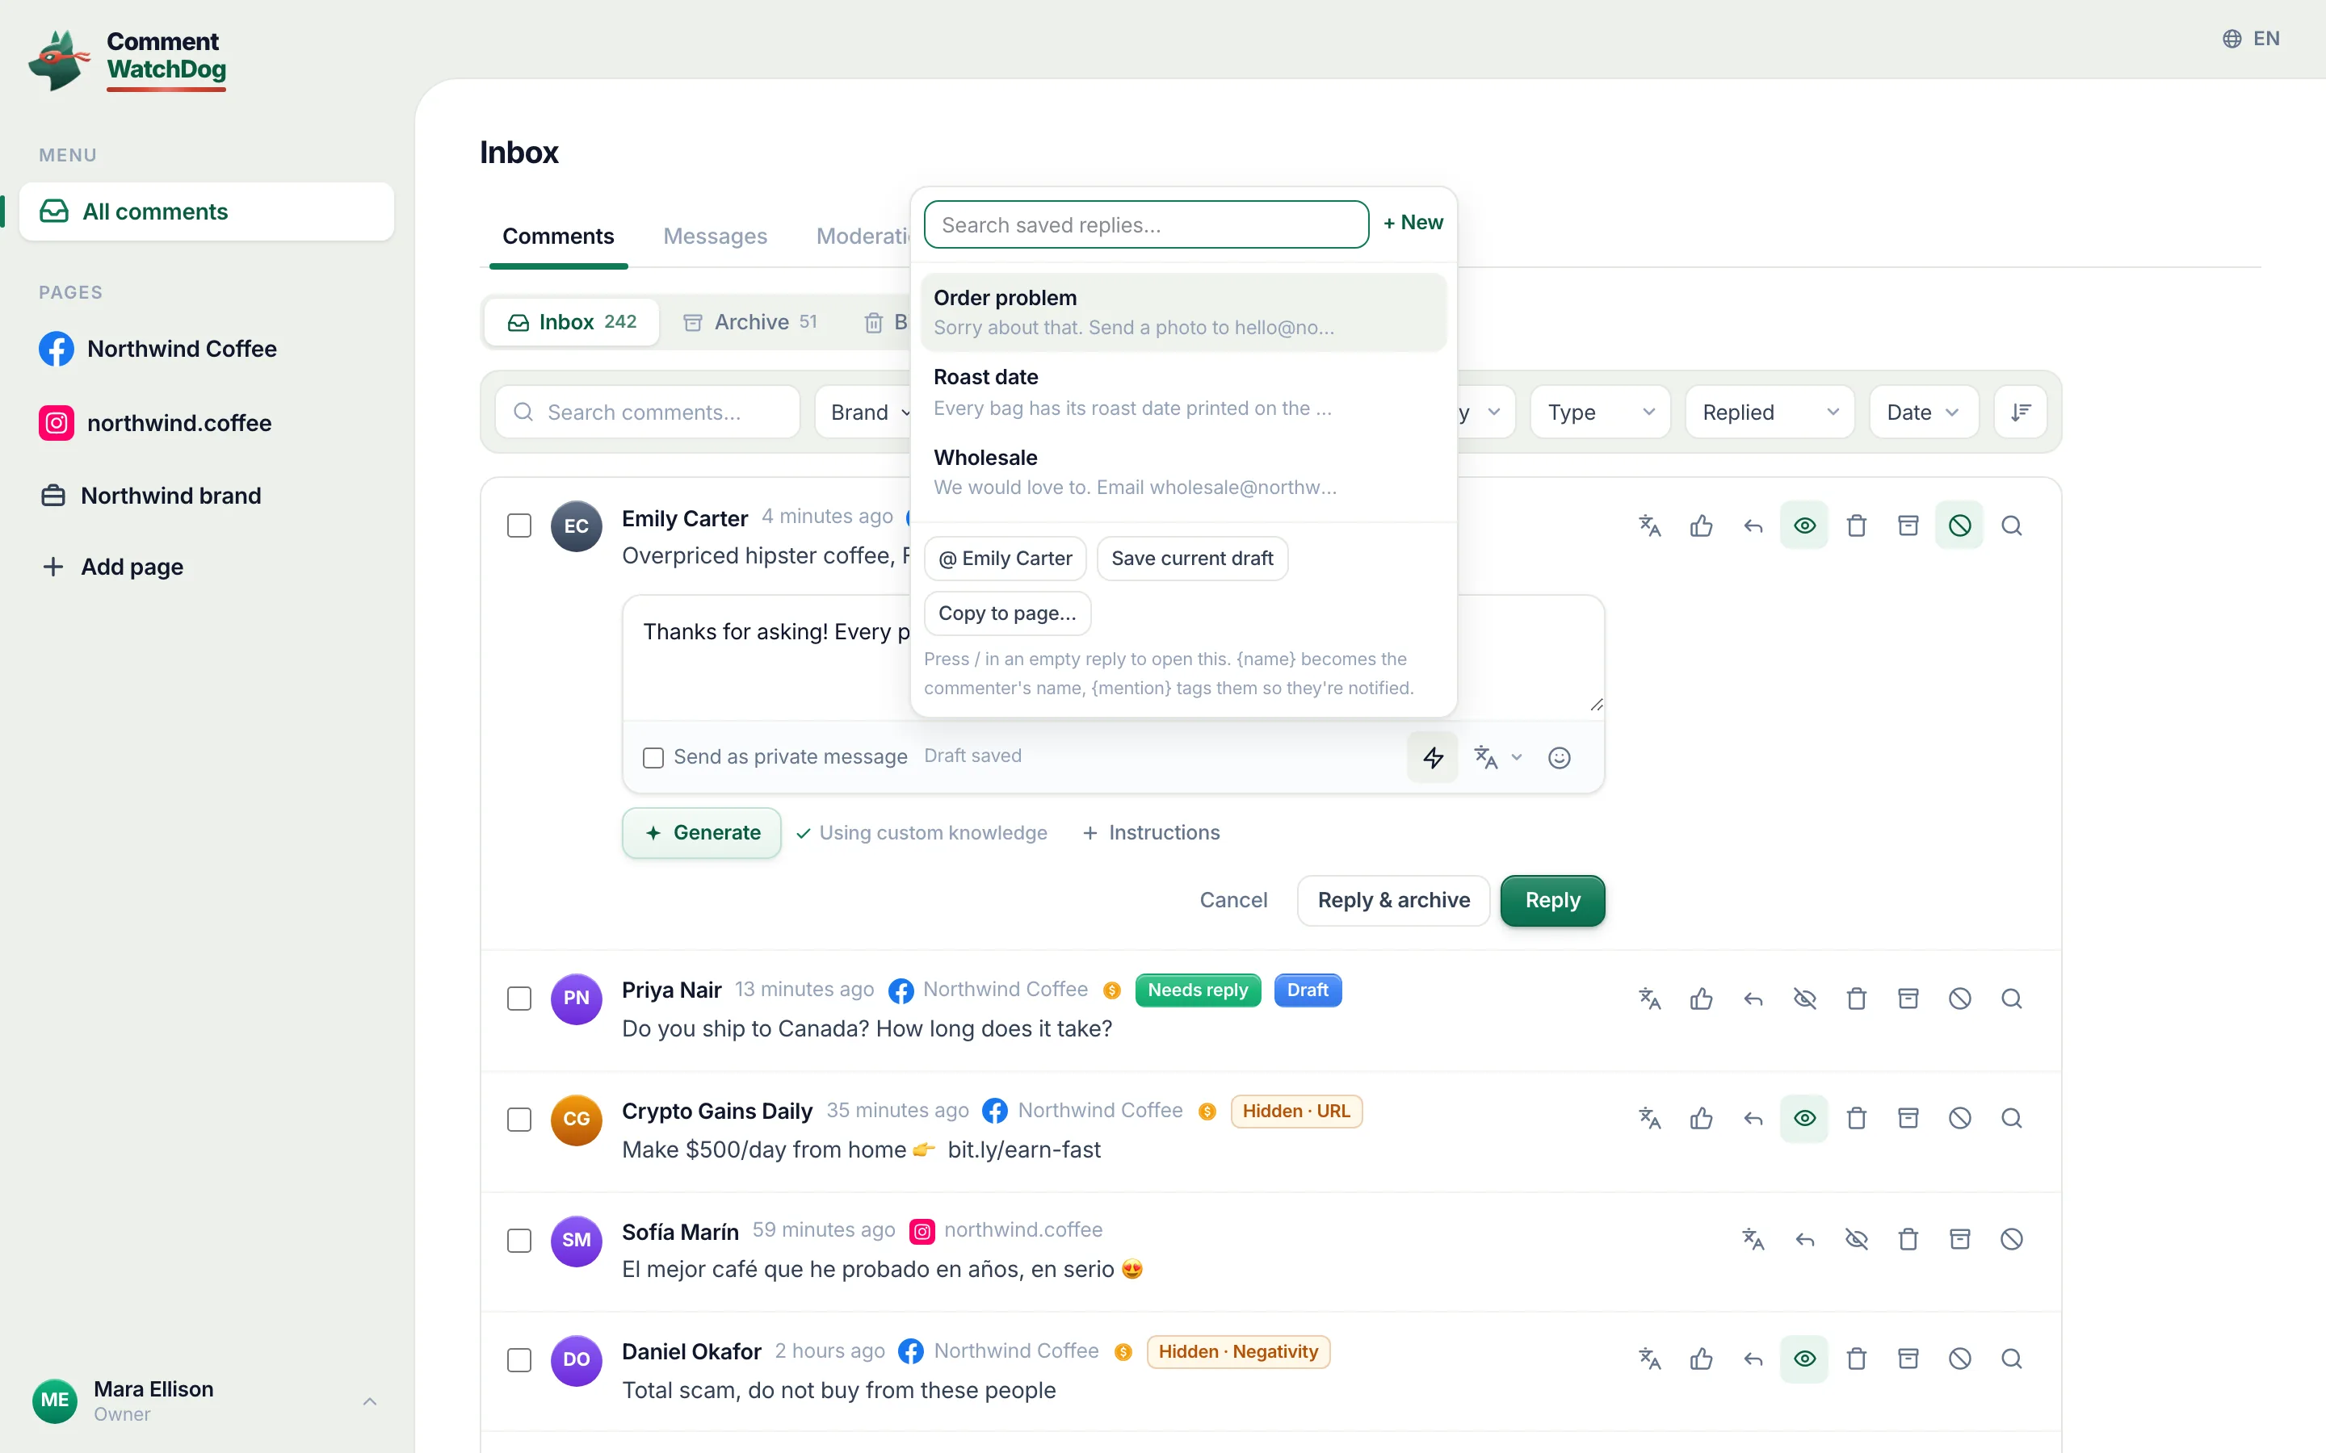Expand Mara Ellison account menu
Screen dimensions: 2326x1453
pos(370,1401)
